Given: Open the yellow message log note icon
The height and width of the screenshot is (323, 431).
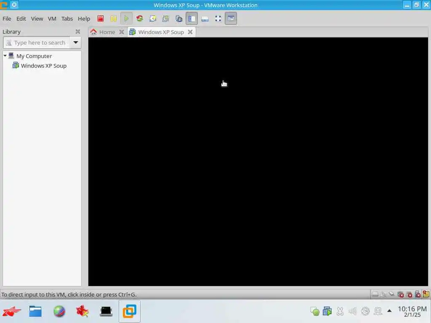Looking at the screenshot, I should click(426, 294).
